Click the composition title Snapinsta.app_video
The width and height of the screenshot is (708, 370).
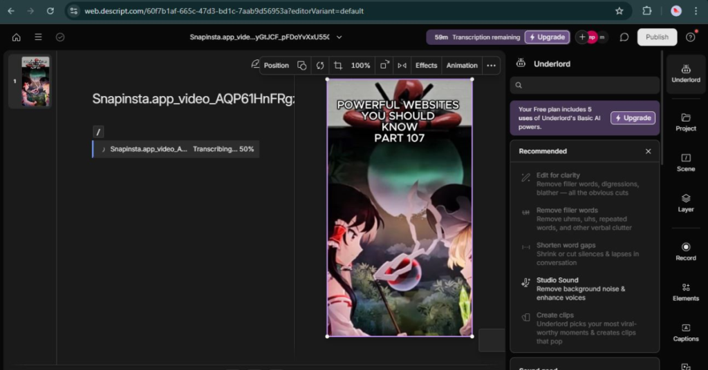pyautogui.click(x=194, y=99)
